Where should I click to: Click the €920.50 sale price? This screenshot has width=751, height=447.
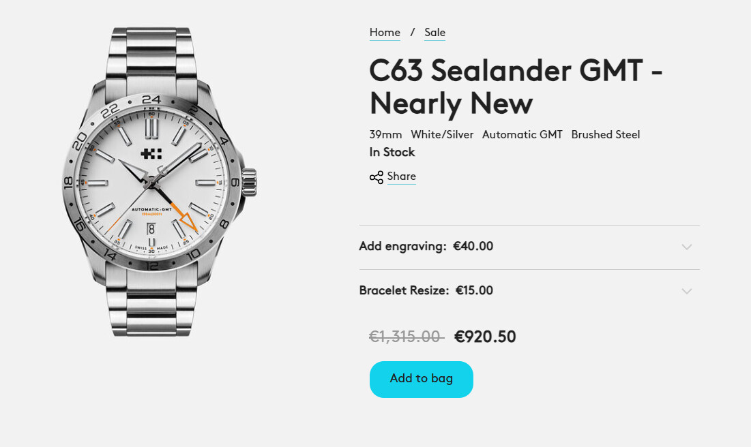point(485,337)
